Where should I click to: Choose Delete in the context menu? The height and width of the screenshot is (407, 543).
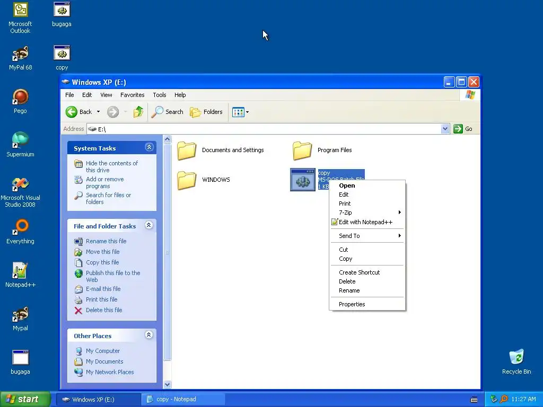(x=367, y=281)
